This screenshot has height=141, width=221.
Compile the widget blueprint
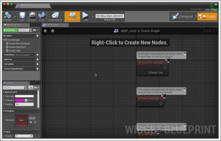7,16
